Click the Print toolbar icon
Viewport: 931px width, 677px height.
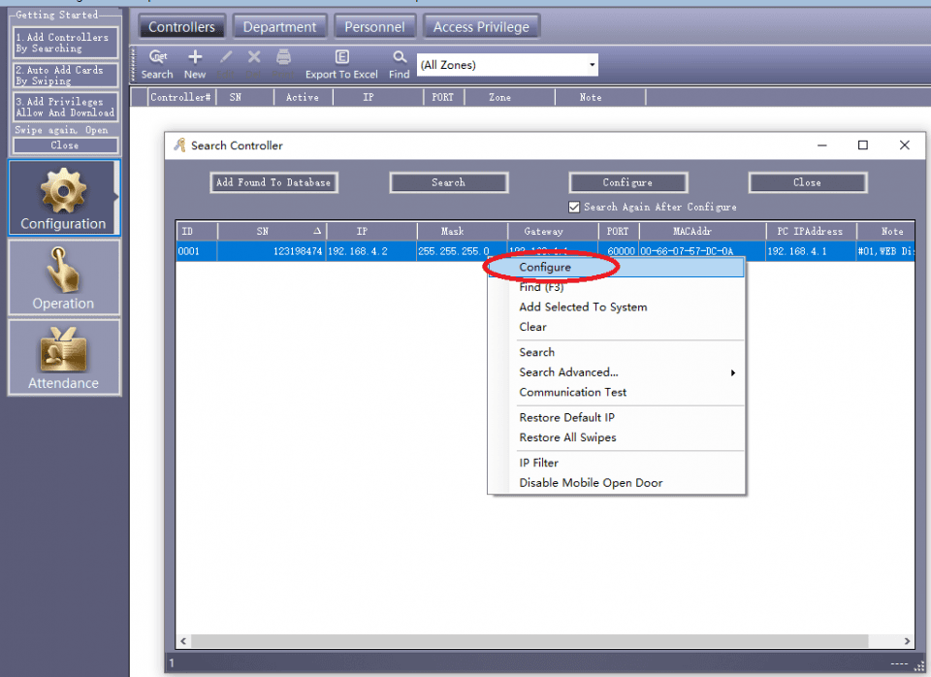point(283,58)
